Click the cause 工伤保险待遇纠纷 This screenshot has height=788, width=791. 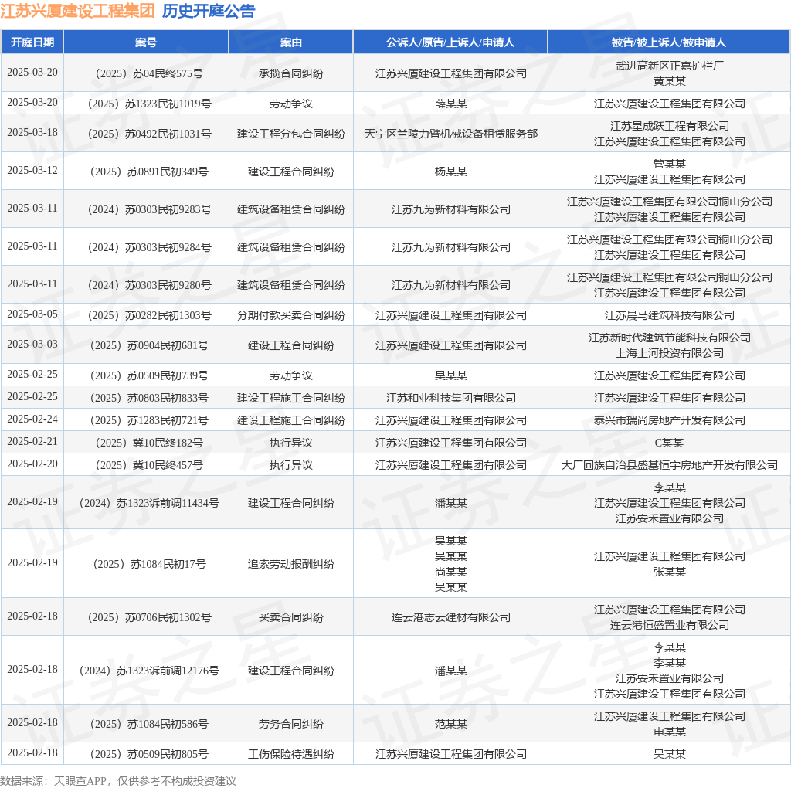click(291, 755)
